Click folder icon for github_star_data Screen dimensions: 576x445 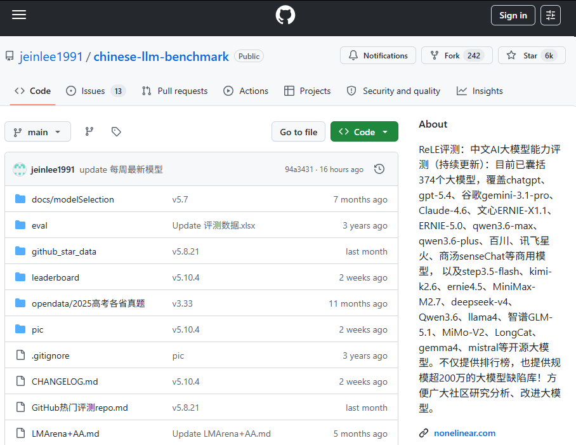[x=20, y=251]
